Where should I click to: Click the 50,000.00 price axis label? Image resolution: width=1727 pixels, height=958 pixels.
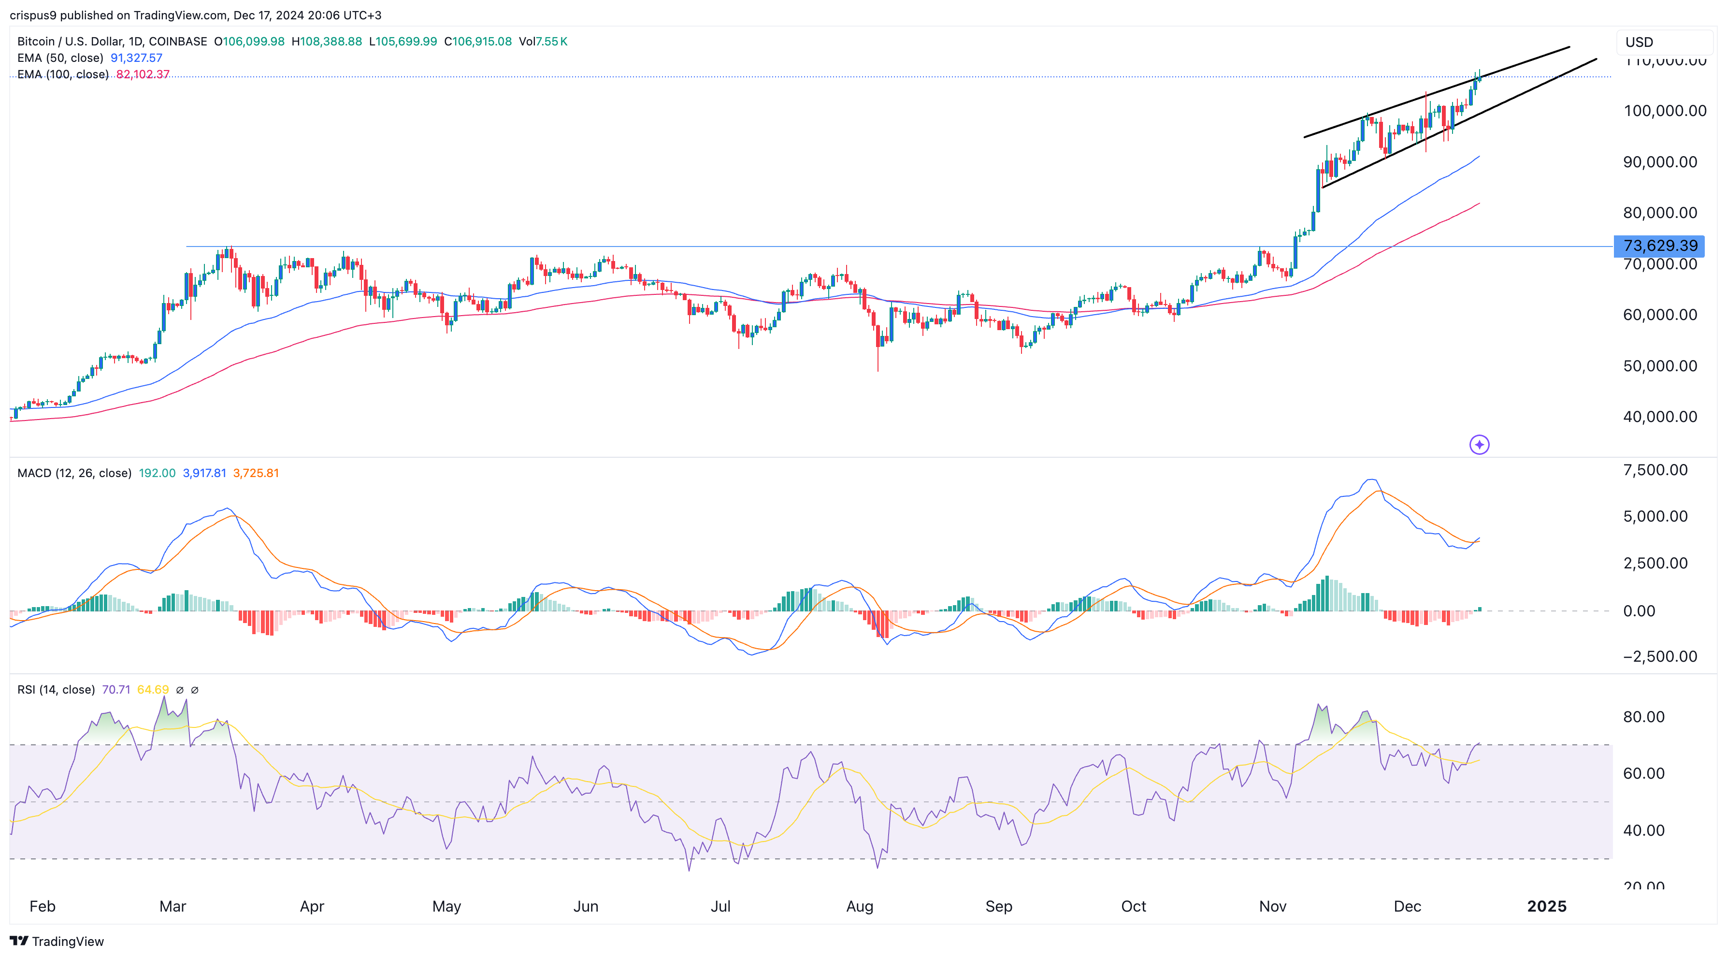(x=1661, y=365)
